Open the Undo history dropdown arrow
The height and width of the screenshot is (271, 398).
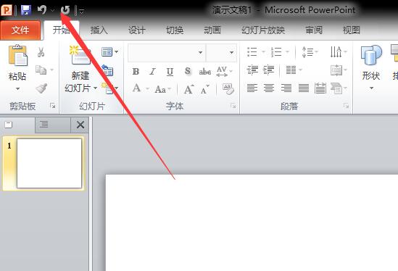(x=52, y=10)
